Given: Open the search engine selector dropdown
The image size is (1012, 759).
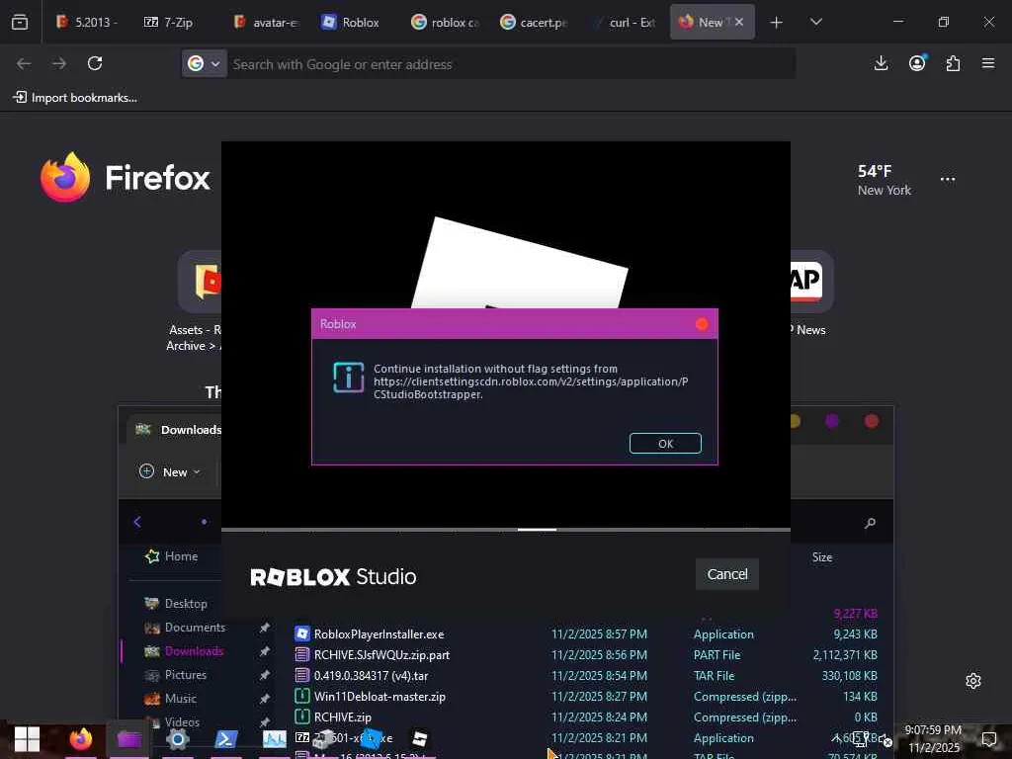Looking at the screenshot, I should [x=204, y=63].
